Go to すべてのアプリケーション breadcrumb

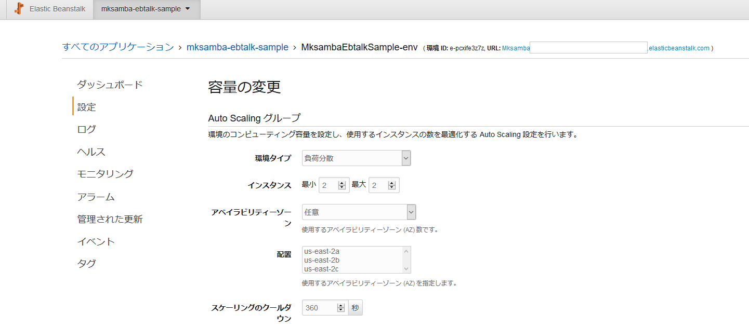[118, 47]
